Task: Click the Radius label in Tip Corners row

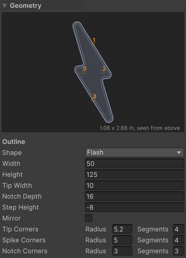Action: pos(96,229)
